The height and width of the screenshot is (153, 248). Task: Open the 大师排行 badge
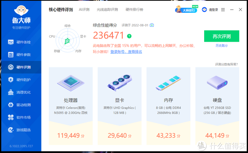pyautogui.click(x=186, y=10)
